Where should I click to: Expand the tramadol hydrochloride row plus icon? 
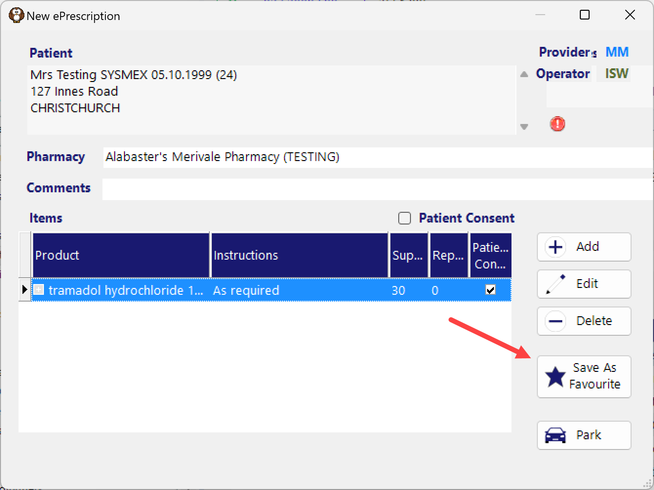[39, 290]
